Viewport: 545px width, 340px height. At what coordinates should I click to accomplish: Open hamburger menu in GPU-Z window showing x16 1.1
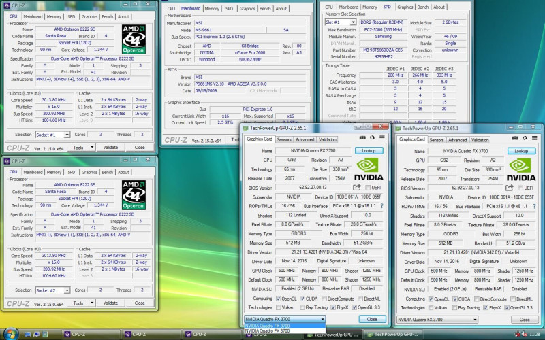(382, 138)
